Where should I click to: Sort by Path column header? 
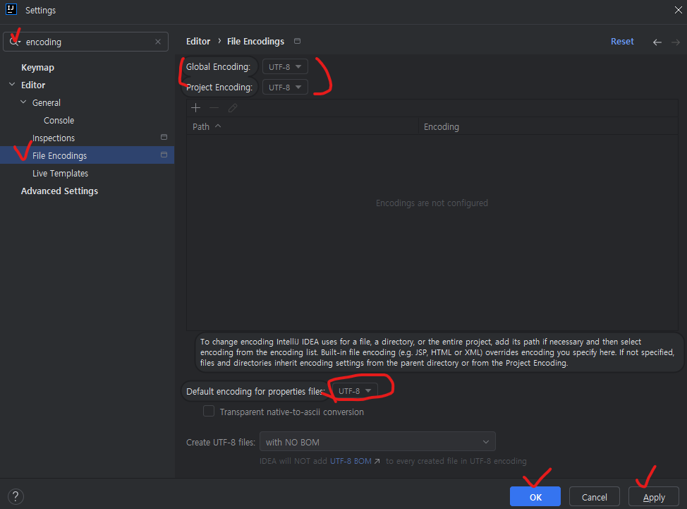click(x=303, y=126)
